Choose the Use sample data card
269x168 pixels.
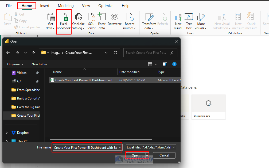coord(208,107)
